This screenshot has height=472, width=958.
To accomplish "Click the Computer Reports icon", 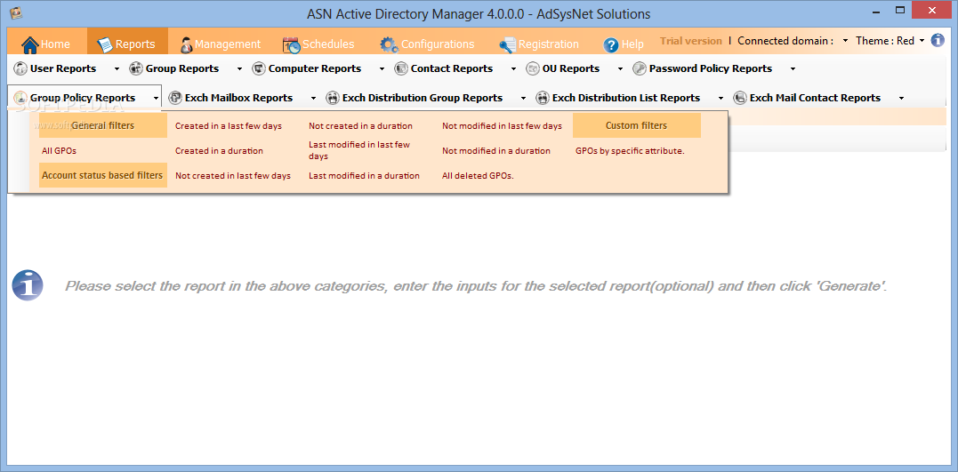I will click(259, 68).
